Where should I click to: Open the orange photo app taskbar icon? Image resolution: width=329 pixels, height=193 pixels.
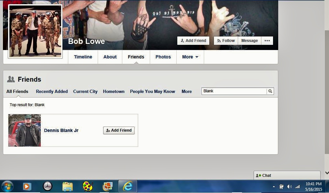[x=108, y=186]
